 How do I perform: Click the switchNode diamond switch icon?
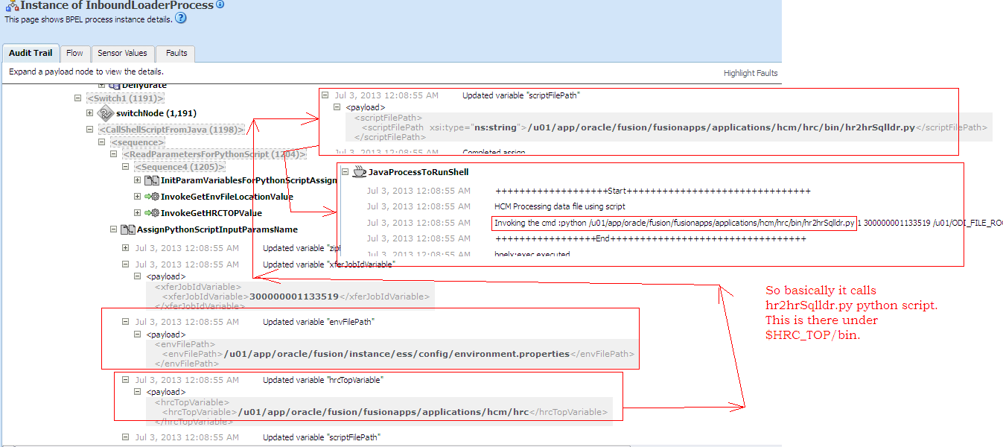(104, 113)
